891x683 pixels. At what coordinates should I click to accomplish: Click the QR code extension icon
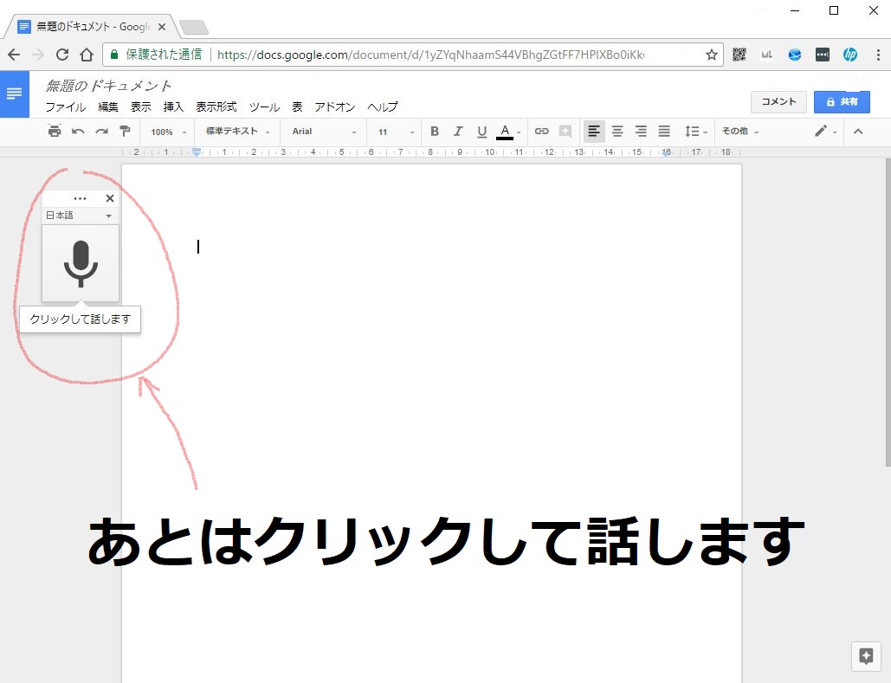tap(739, 55)
